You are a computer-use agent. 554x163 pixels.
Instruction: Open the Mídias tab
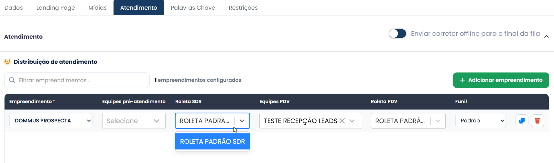click(x=97, y=8)
